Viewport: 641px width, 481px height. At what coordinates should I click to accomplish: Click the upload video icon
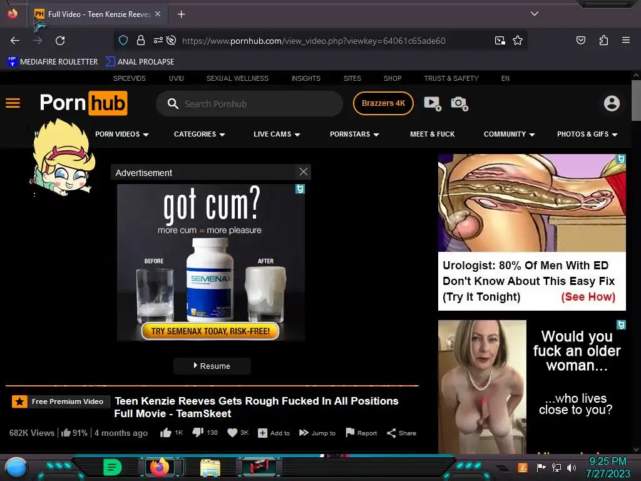tap(433, 103)
